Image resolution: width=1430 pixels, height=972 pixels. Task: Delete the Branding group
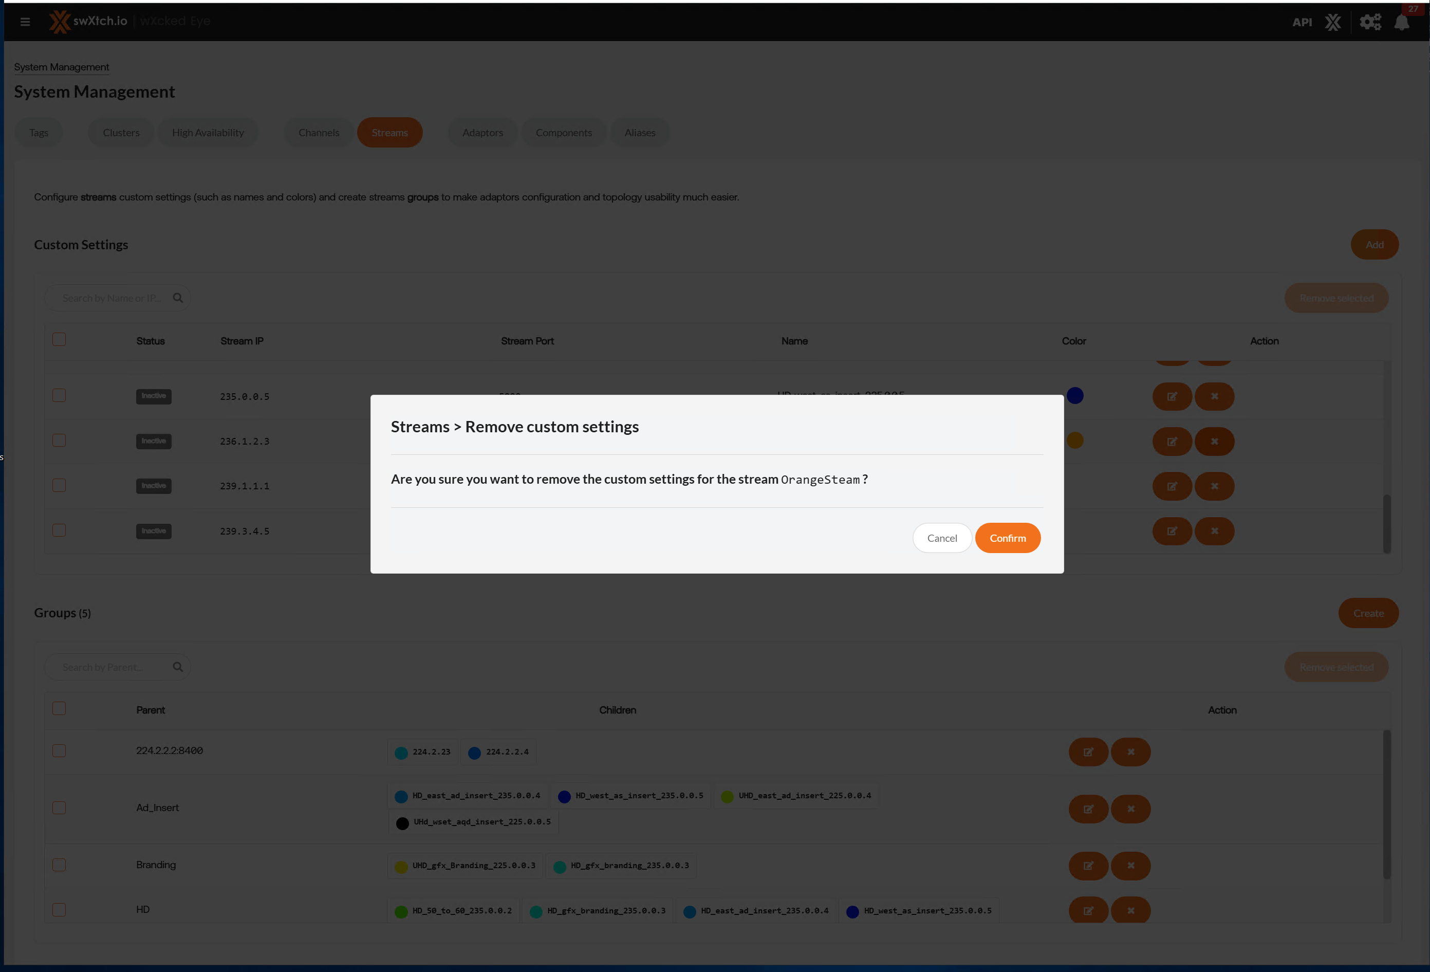pyautogui.click(x=1130, y=866)
